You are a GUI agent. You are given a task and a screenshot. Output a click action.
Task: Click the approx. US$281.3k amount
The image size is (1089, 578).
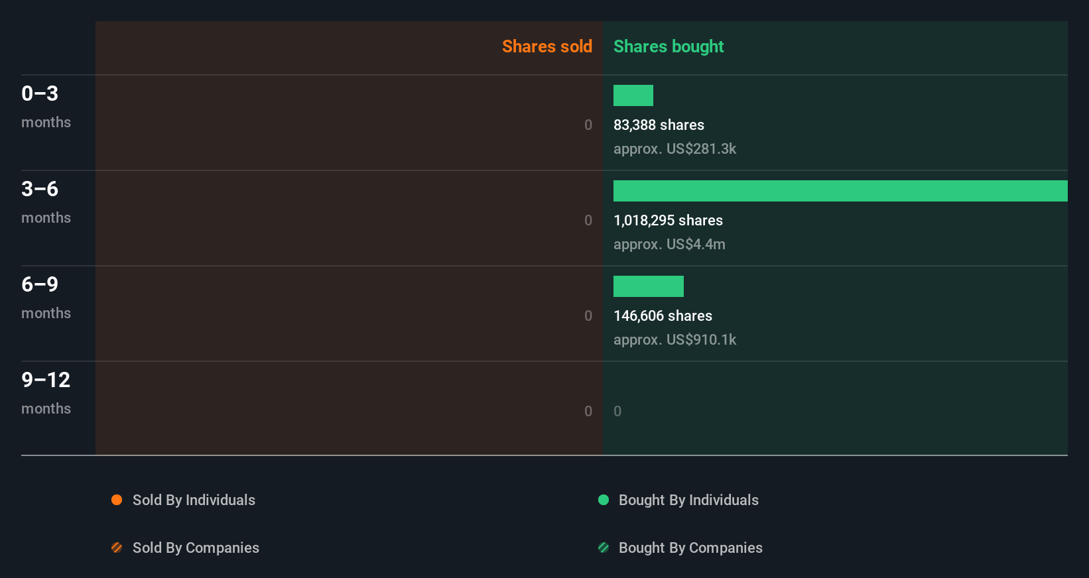[674, 148]
